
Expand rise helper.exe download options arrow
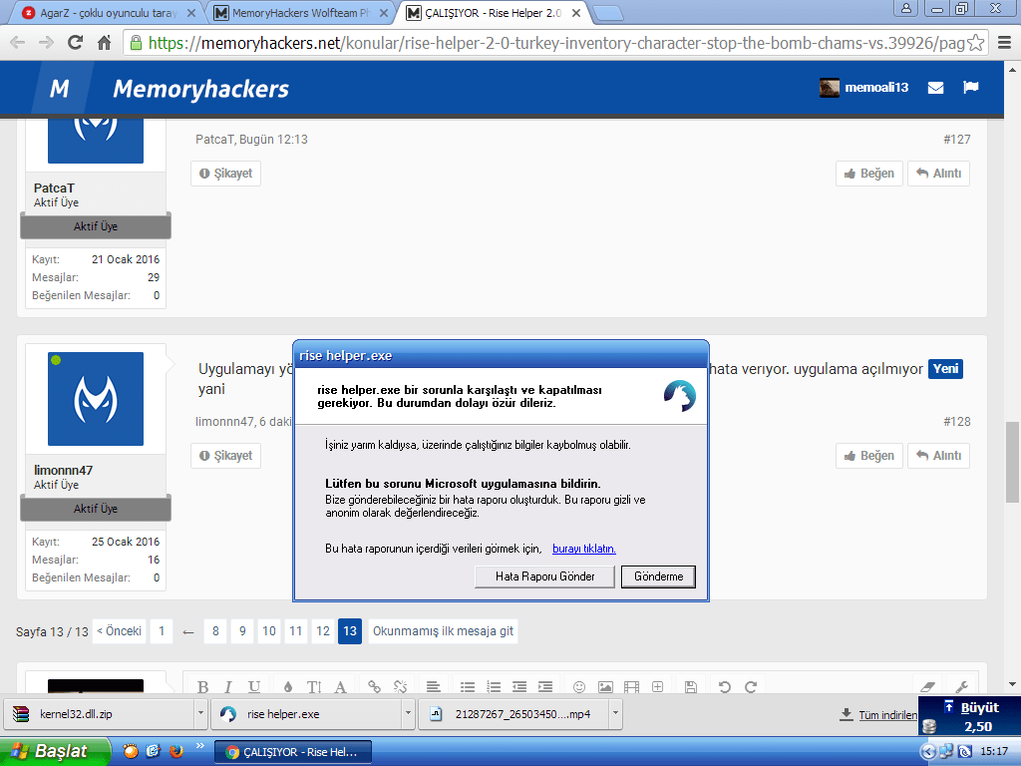click(408, 714)
